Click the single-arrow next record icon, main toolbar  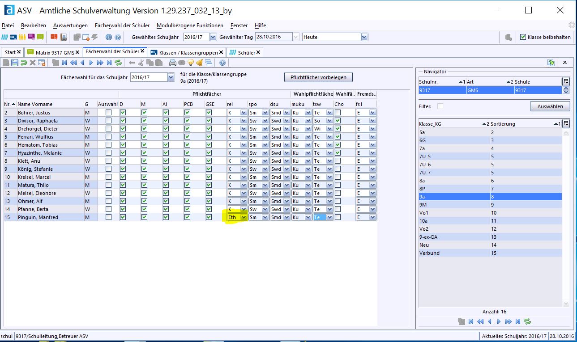tap(91, 63)
